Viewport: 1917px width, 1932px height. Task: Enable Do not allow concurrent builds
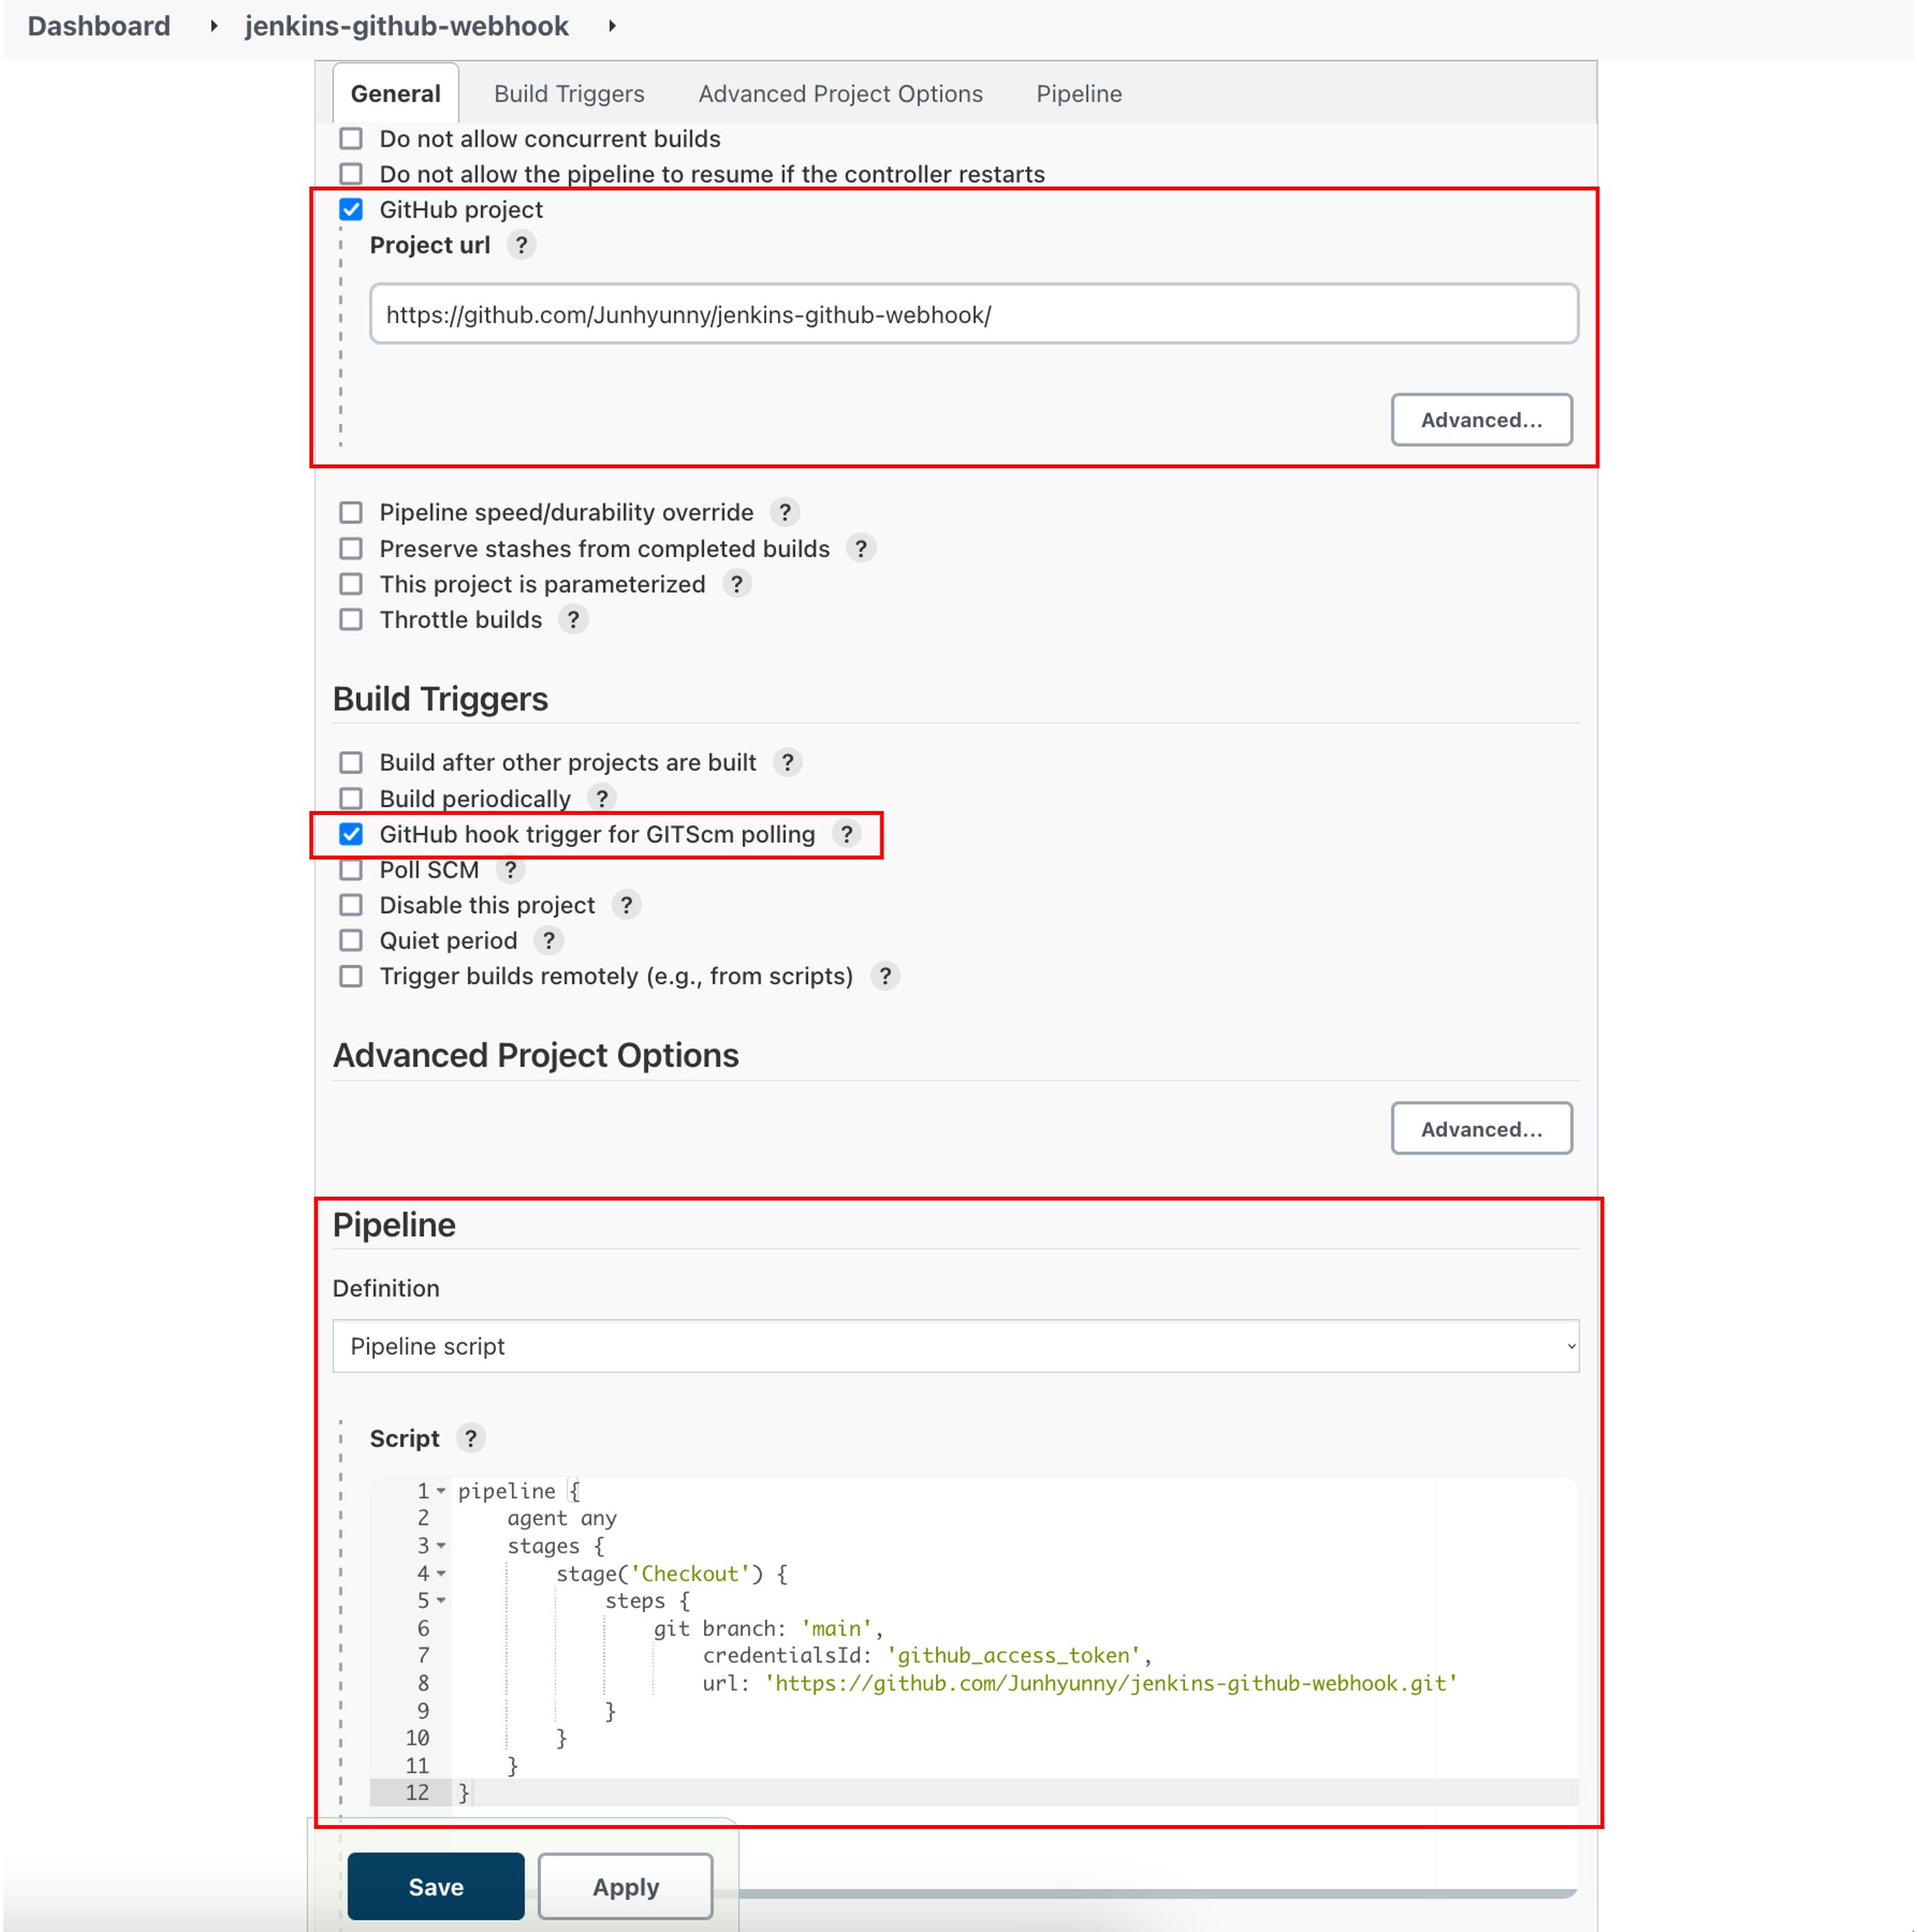[351, 139]
